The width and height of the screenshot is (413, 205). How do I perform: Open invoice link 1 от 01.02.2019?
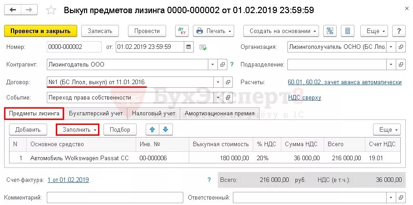coord(68,180)
